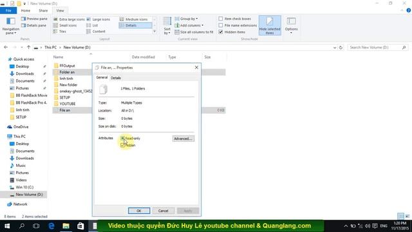Open folder Options
412x232 pixels.
(291, 25)
